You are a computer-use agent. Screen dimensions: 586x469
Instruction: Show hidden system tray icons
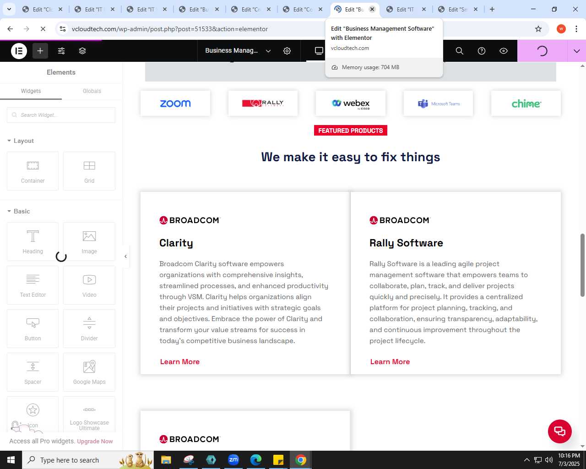click(x=527, y=460)
